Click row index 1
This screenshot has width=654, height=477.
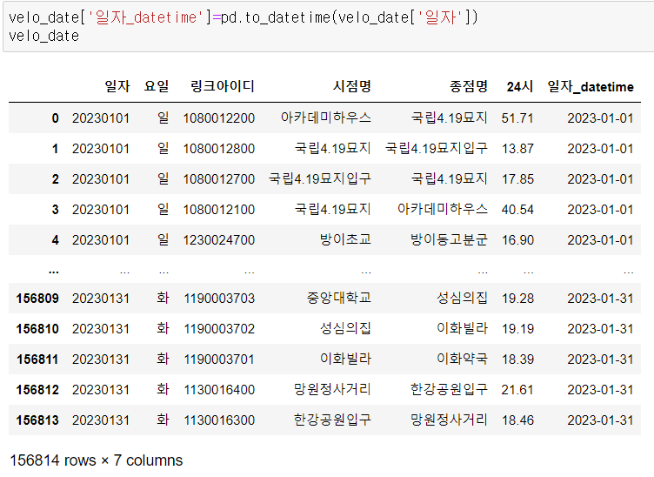pyautogui.click(x=55, y=149)
